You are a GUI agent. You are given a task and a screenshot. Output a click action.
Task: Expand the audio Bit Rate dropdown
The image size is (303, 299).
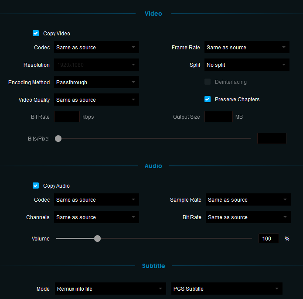pyautogui.click(x=248, y=217)
